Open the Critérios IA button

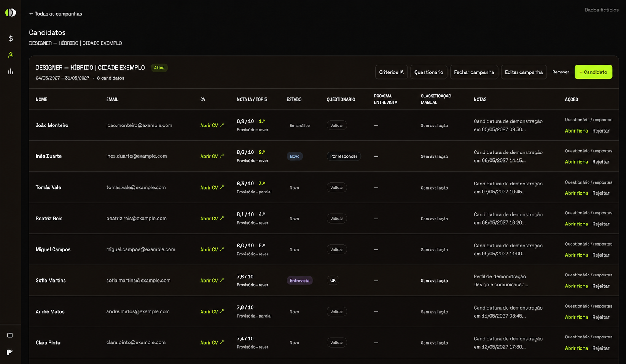pyautogui.click(x=391, y=72)
